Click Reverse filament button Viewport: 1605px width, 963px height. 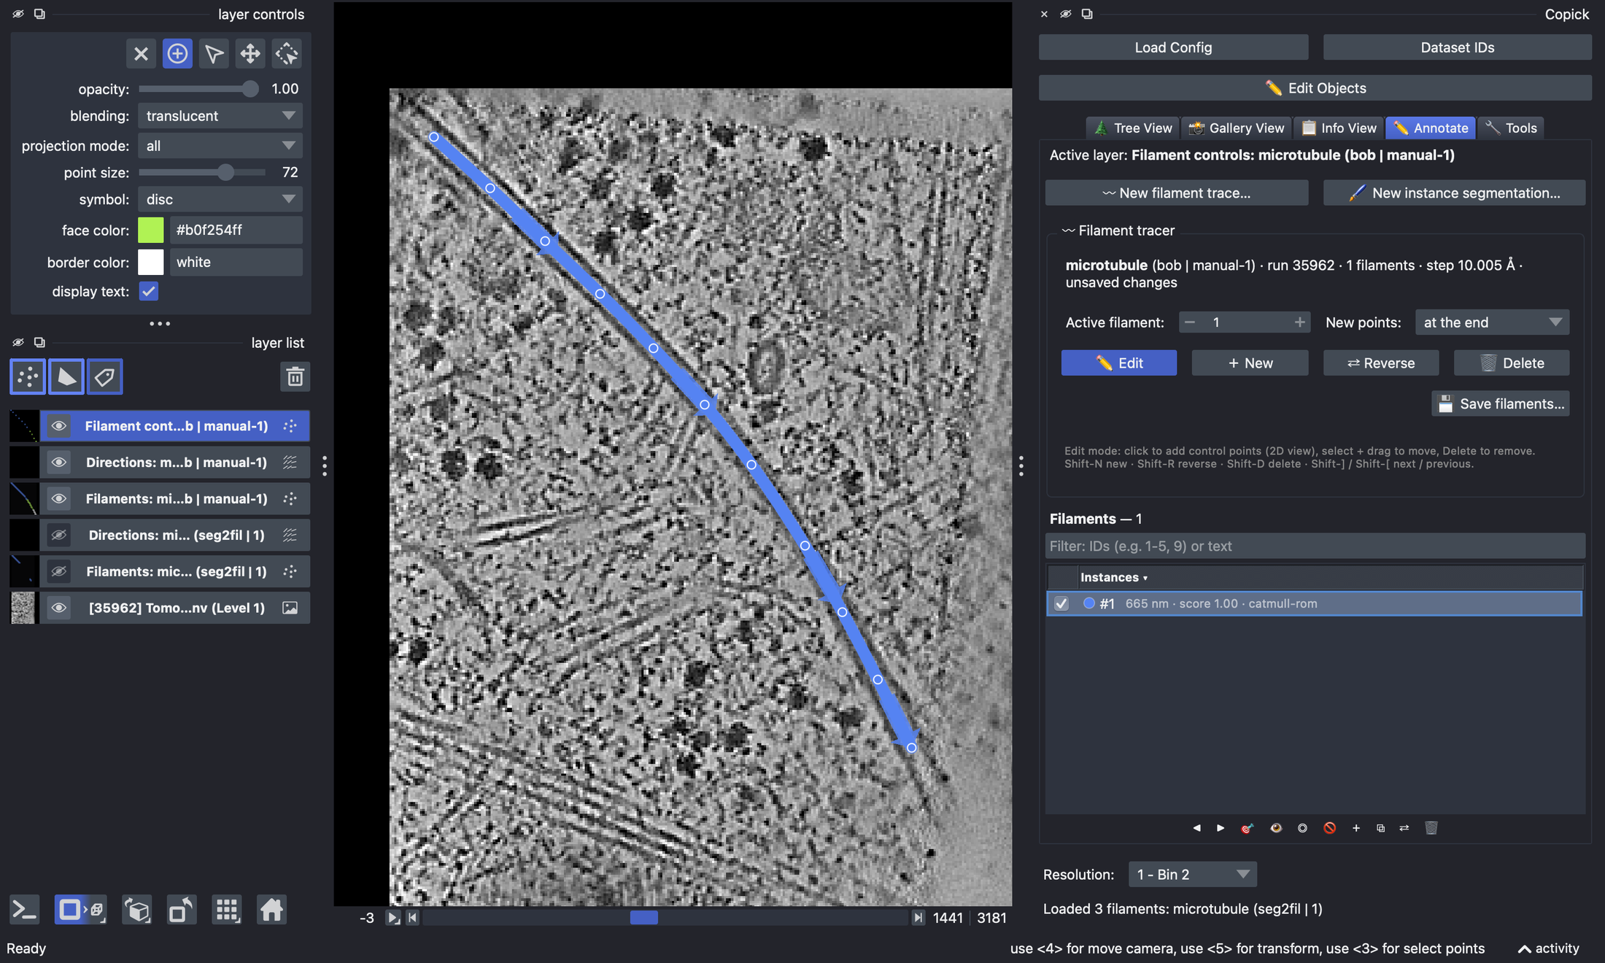[x=1381, y=363]
